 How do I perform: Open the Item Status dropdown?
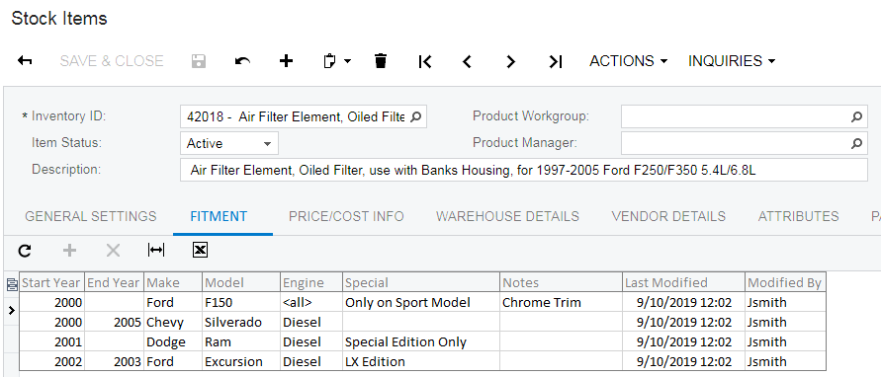pyautogui.click(x=229, y=143)
